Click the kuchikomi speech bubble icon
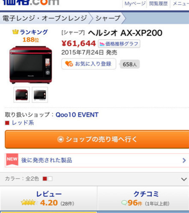Screen dimensions: 189x213 coord(124,203)
